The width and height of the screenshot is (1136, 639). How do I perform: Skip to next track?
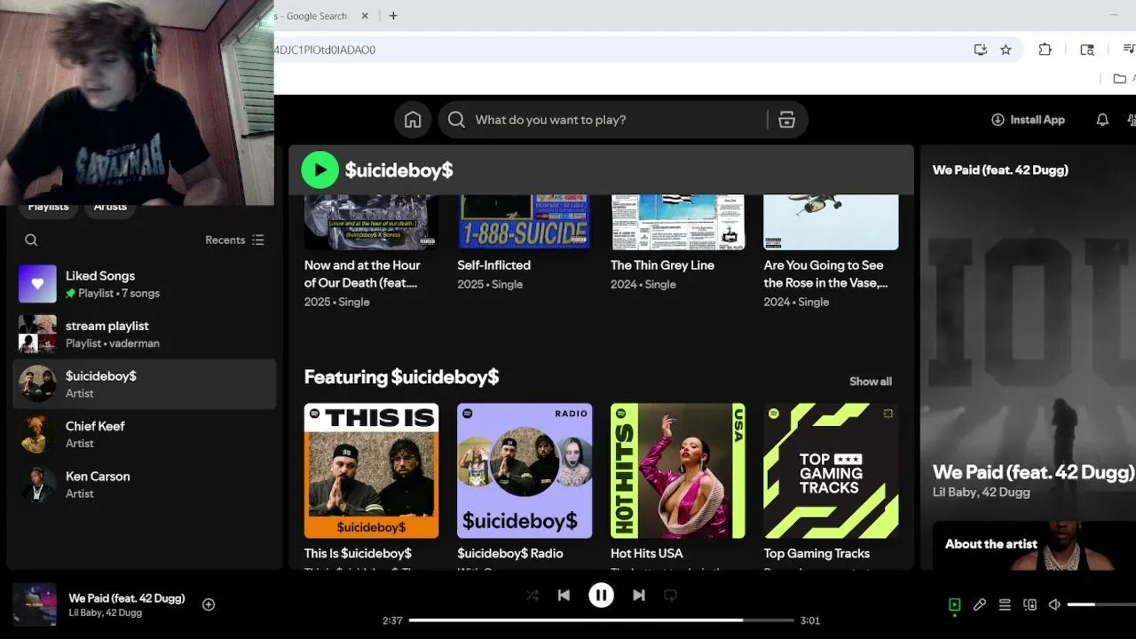638,596
